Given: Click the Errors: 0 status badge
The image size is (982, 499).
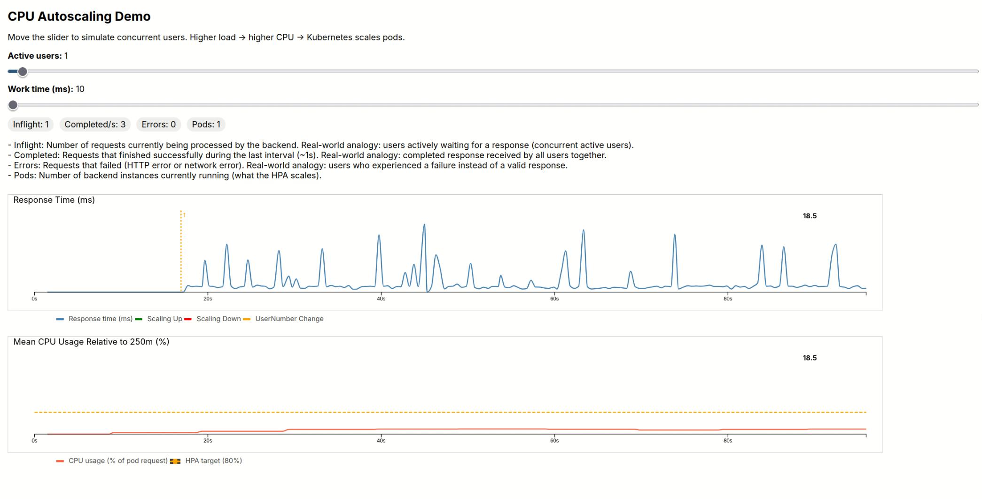Looking at the screenshot, I should pyautogui.click(x=158, y=124).
